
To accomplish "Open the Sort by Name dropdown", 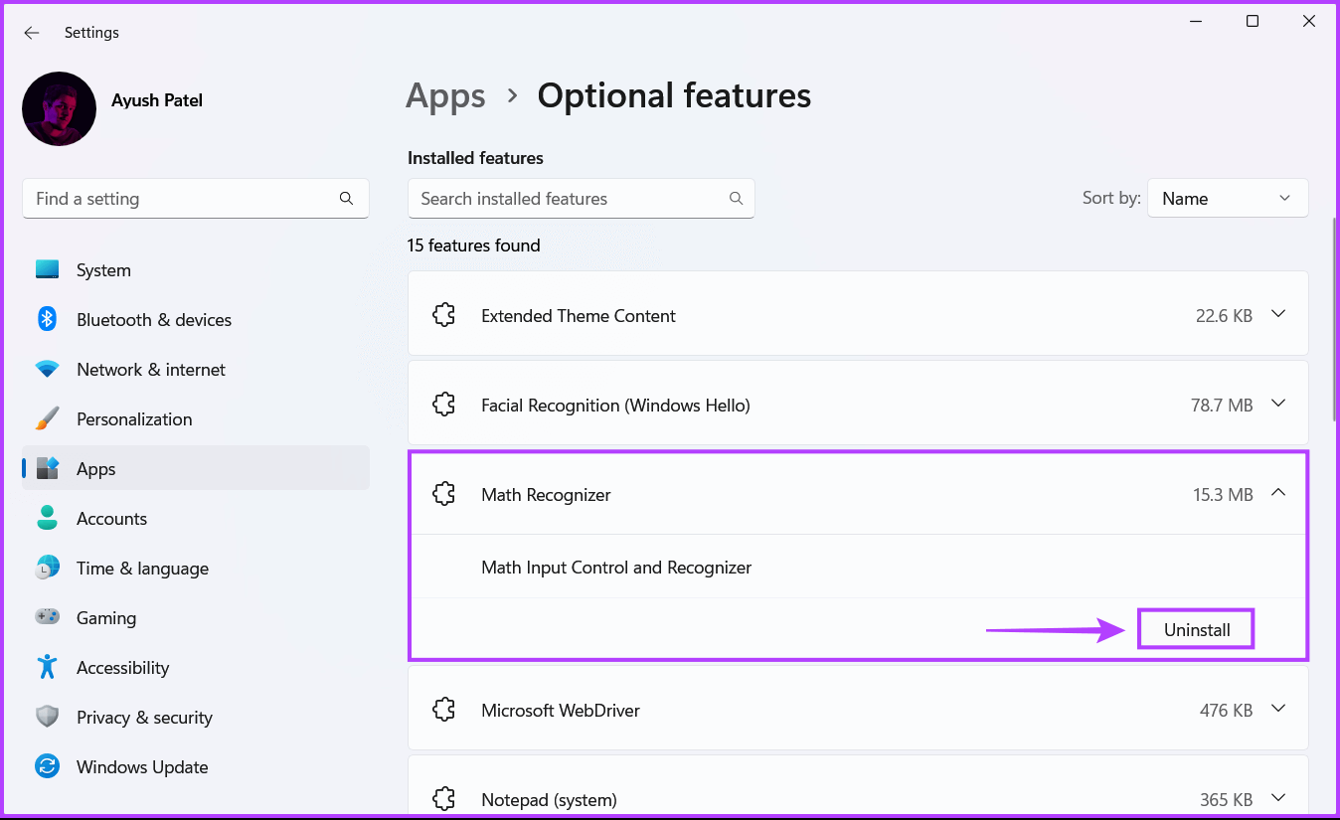I will point(1228,199).
